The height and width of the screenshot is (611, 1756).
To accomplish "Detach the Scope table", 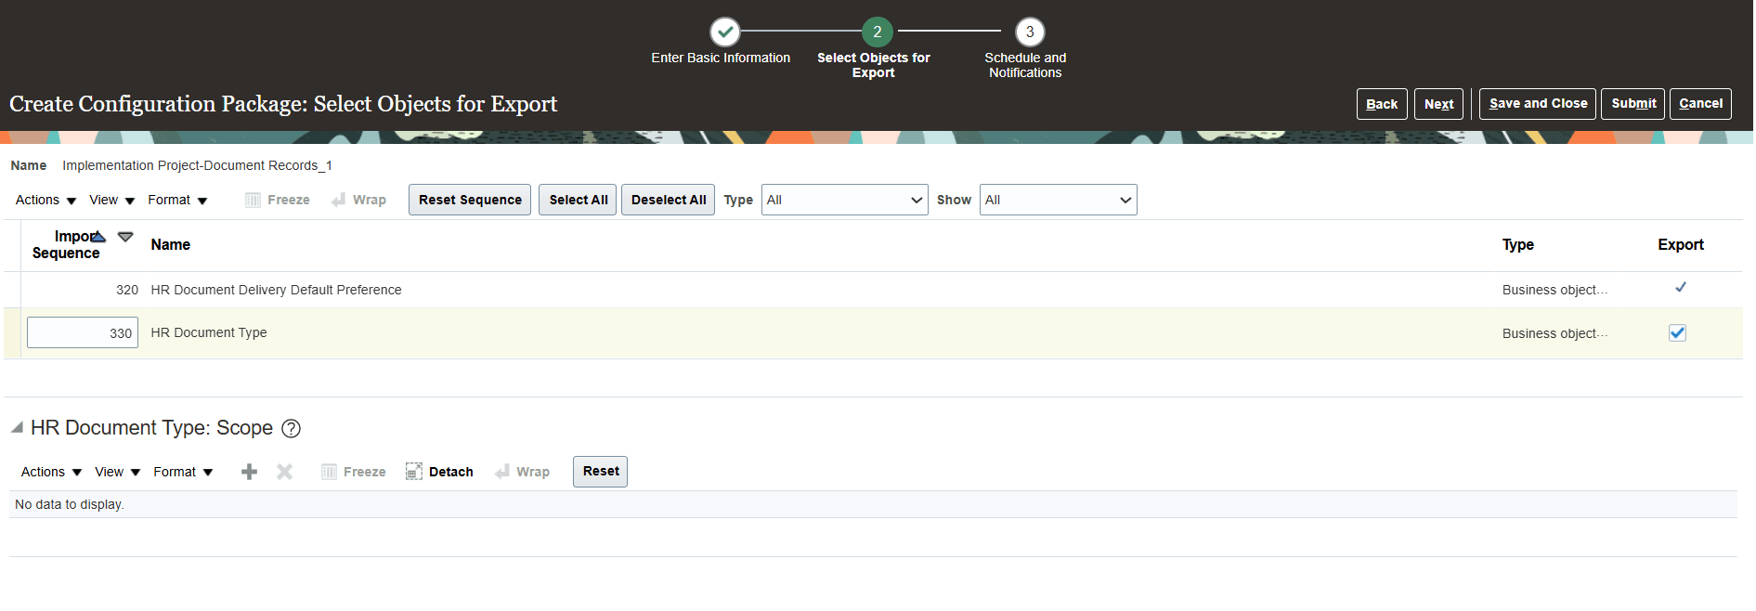I will pyautogui.click(x=439, y=472).
